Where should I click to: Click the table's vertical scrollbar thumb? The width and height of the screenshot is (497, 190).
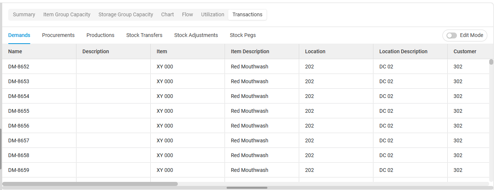pyautogui.click(x=491, y=62)
